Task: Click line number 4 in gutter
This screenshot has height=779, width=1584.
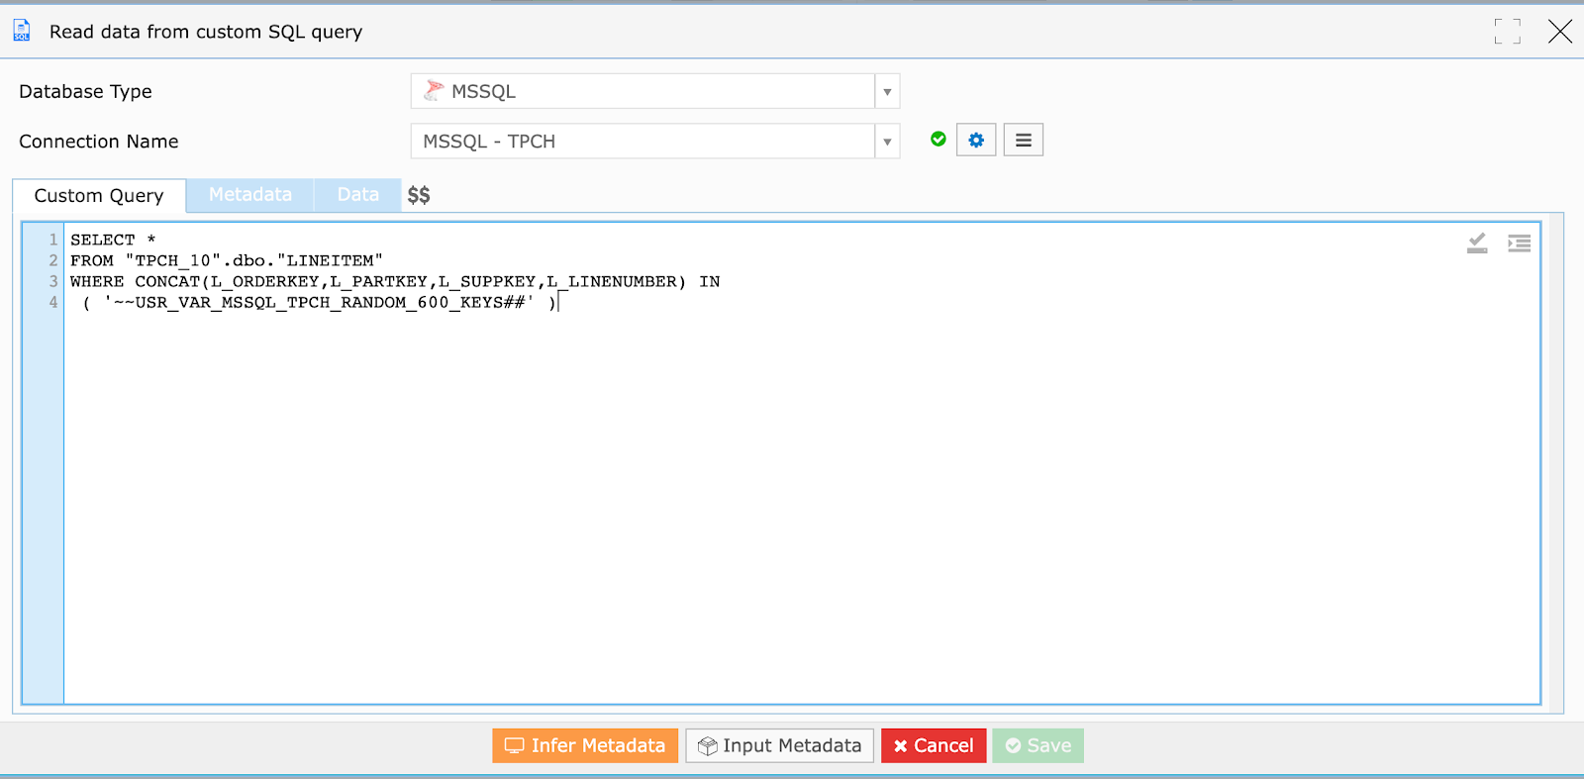Action: point(53,302)
